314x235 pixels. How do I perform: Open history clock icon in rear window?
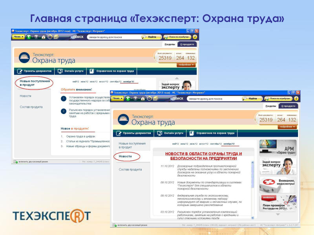pyautogui.click(x=50, y=37)
